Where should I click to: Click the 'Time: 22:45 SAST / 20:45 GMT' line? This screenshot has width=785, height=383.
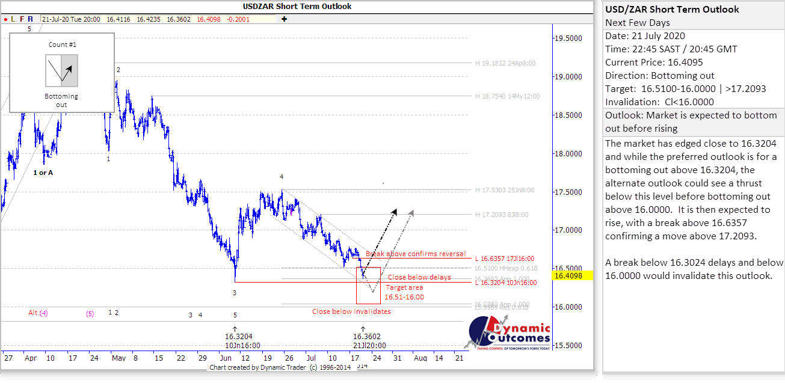[x=671, y=49]
